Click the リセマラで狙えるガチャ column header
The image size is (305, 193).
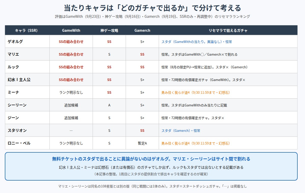point(228,30)
